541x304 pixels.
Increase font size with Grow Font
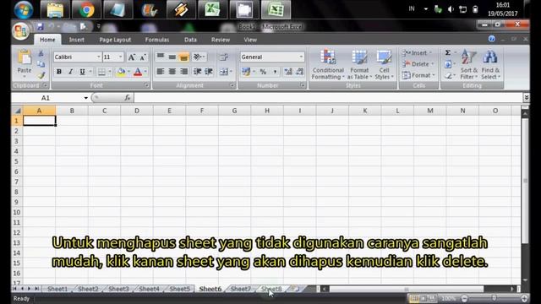[x=132, y=57]
